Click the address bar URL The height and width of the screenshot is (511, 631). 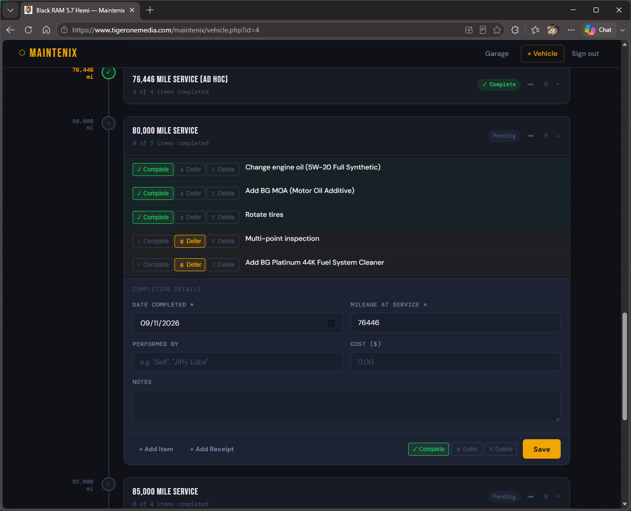tap(165, 30)
